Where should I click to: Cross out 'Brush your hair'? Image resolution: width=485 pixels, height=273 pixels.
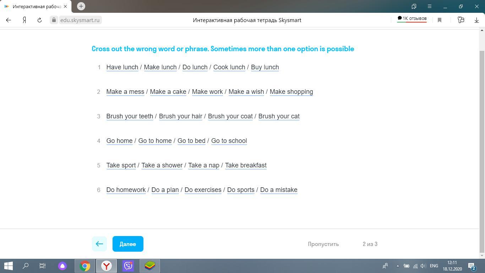coord(180,116)
